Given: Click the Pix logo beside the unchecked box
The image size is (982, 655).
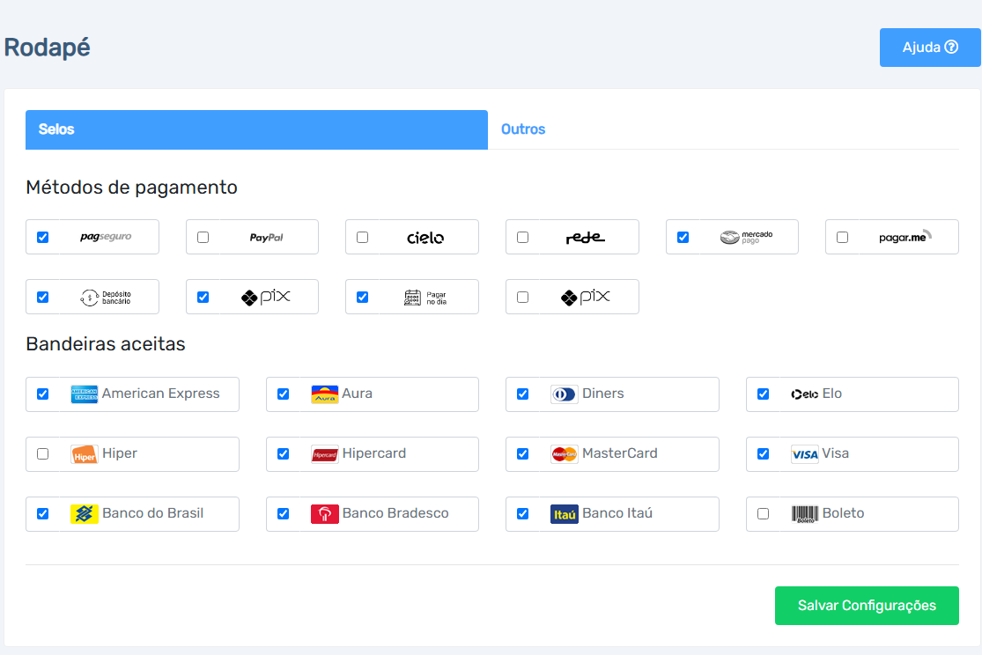Looking at the screenshot, I should (x=586, y=297).
